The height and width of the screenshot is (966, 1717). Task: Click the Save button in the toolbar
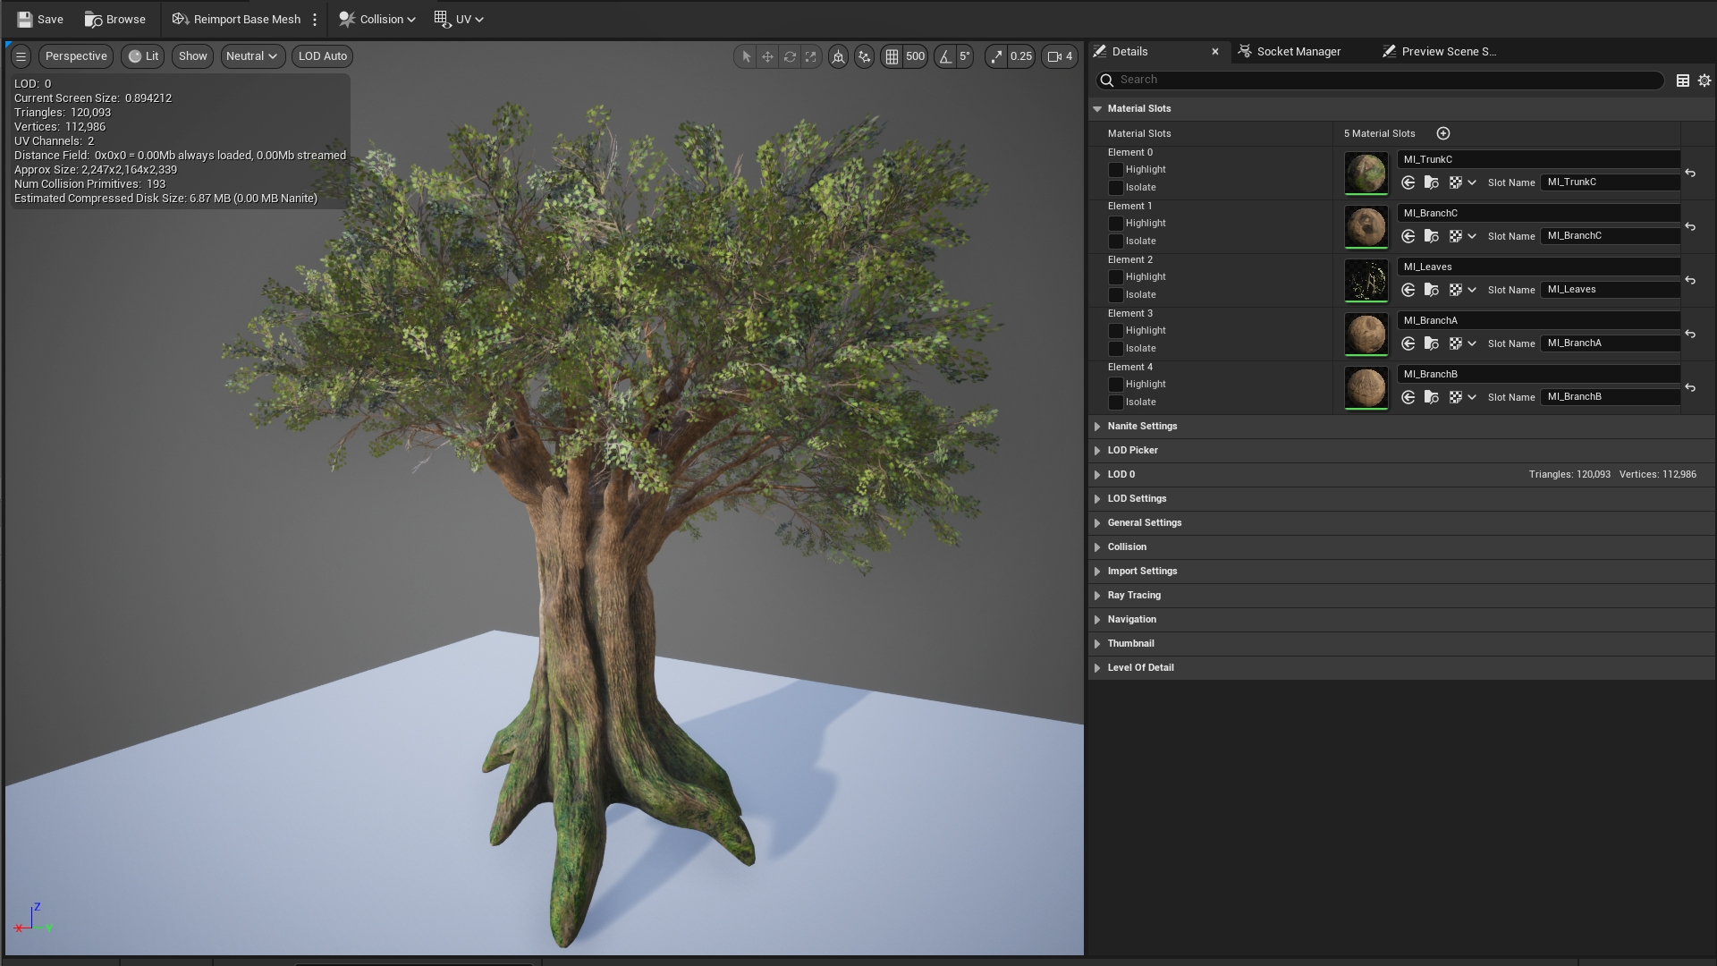[39, 19]
